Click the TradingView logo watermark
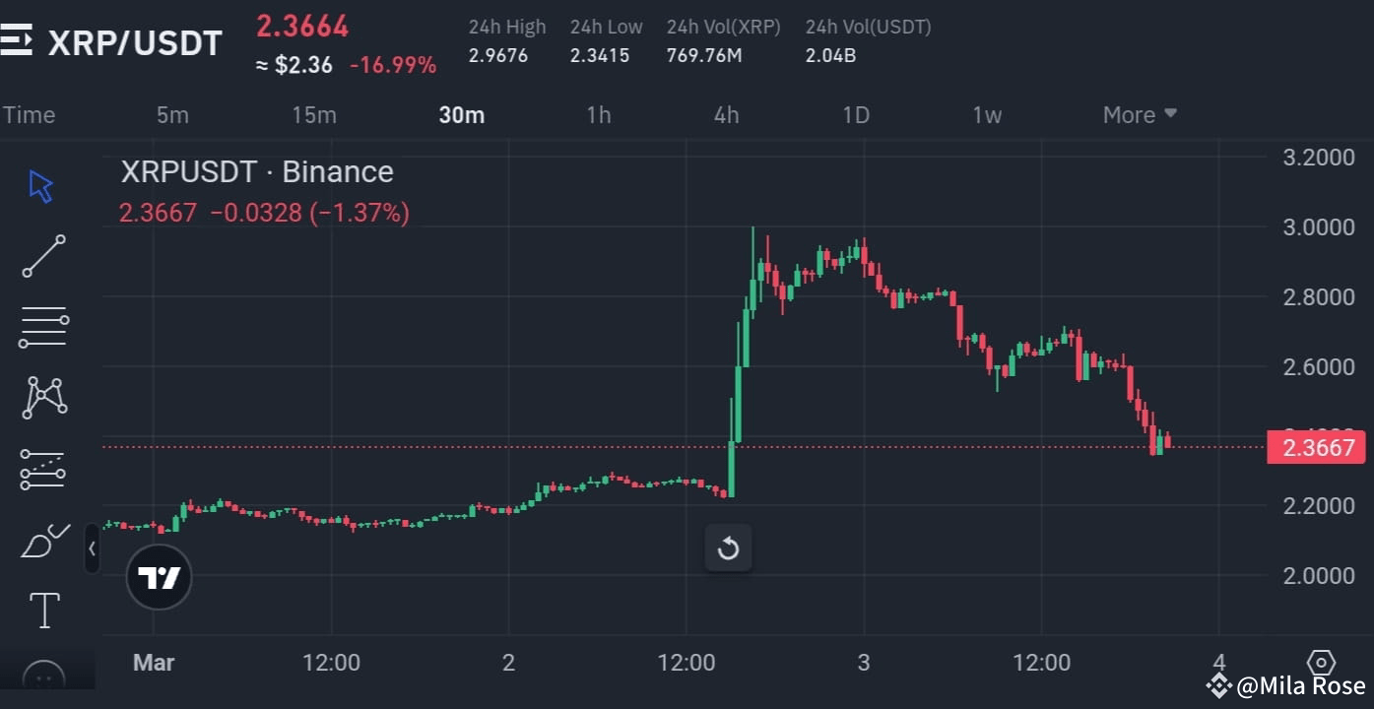This screenshot has height=709, width=1374. (x=158, y=577)
